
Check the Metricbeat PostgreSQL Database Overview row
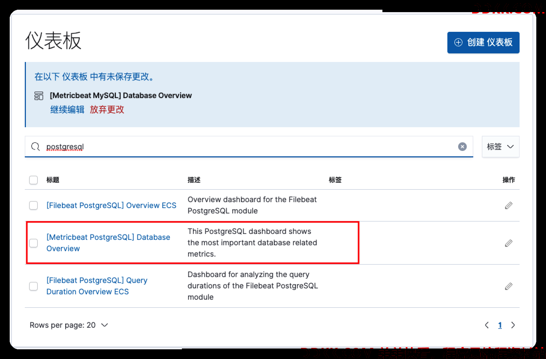33,243
